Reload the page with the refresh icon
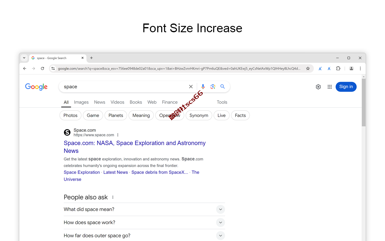 coord(42,69)
